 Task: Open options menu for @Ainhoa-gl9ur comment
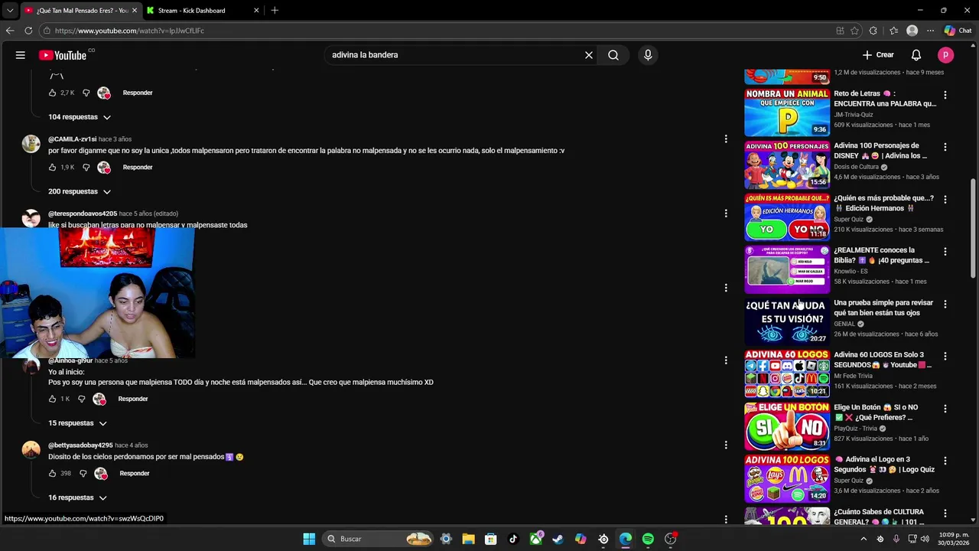coord(726,360)
